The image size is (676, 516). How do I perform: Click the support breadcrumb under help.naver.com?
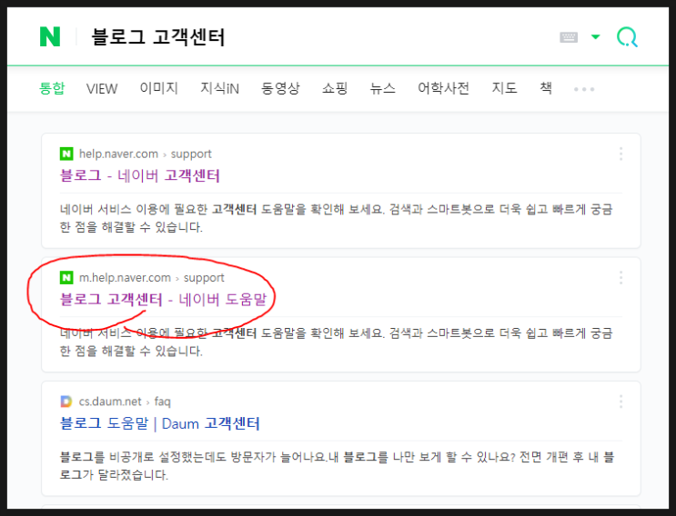191,154
